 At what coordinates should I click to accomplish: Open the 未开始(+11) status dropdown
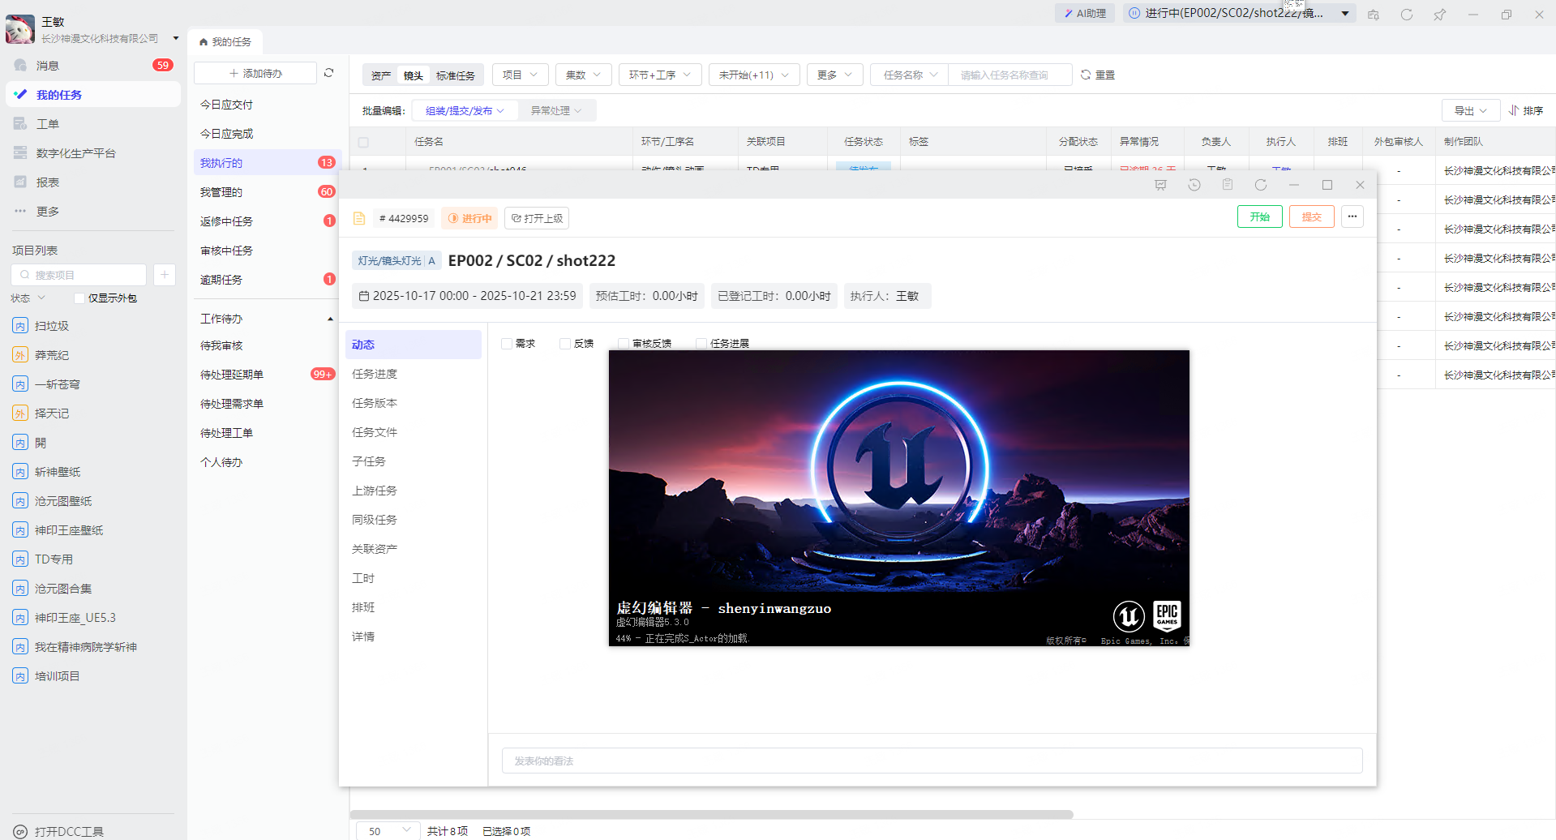pos(753,75)
